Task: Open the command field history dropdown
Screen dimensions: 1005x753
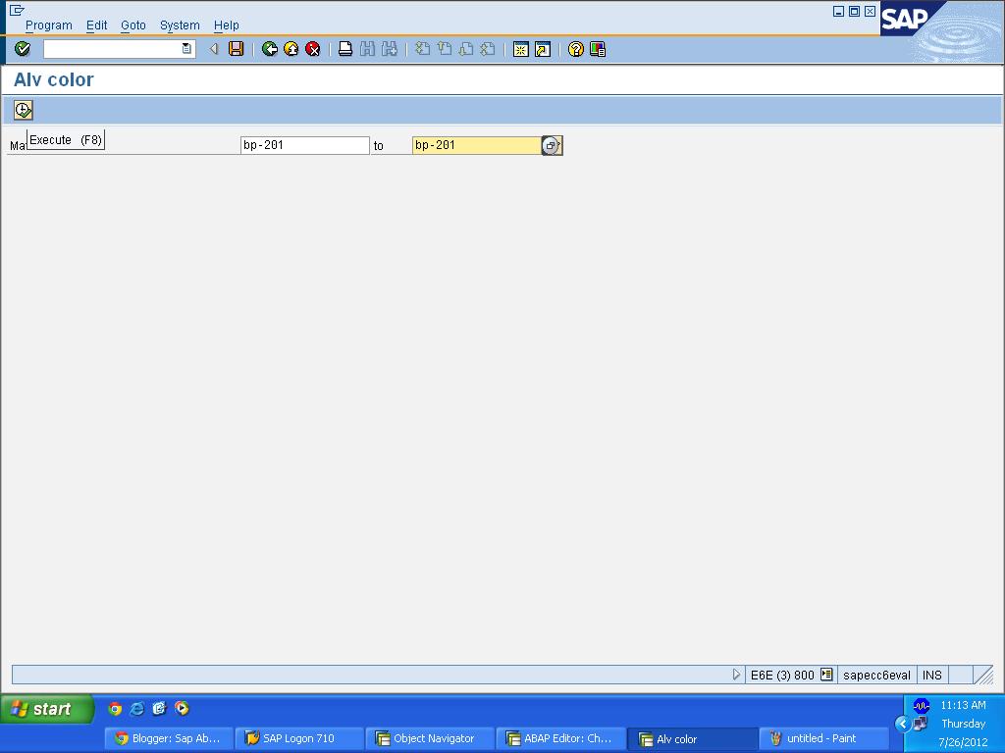Action: point(185,48)
